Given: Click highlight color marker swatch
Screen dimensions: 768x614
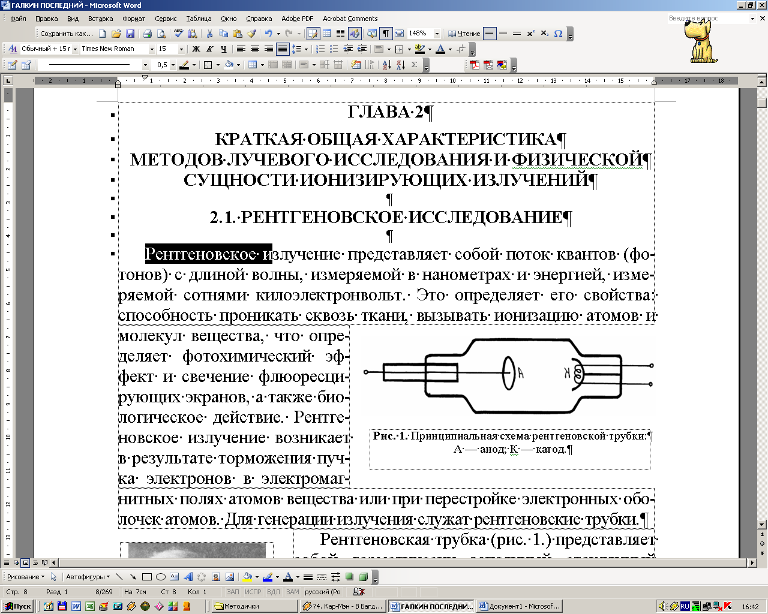Looking at the screenshot, I should click(419, 49).
